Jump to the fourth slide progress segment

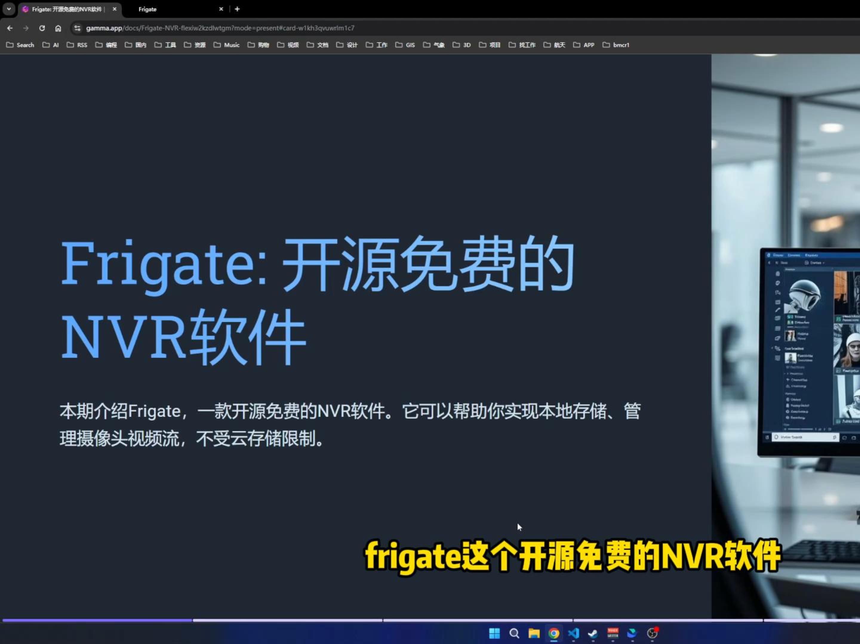click(x=668, y=620)
